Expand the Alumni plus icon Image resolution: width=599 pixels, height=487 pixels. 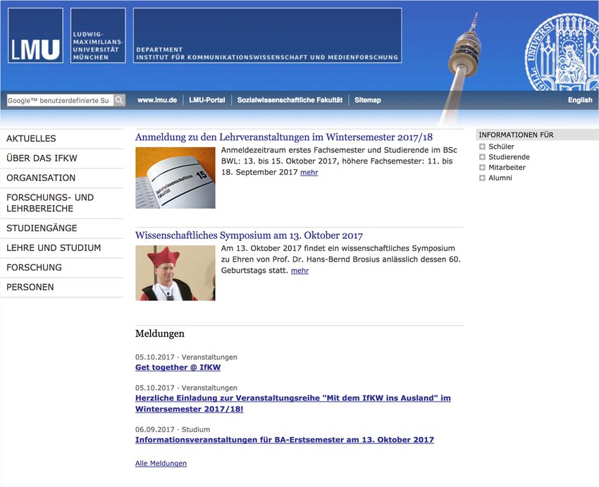tap(482, 178)
